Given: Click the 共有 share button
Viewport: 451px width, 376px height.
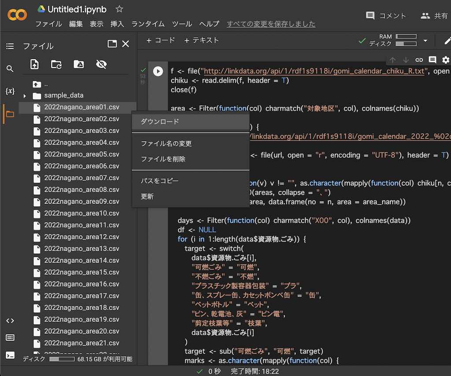Looking at the screenshot, I should 434,16.
